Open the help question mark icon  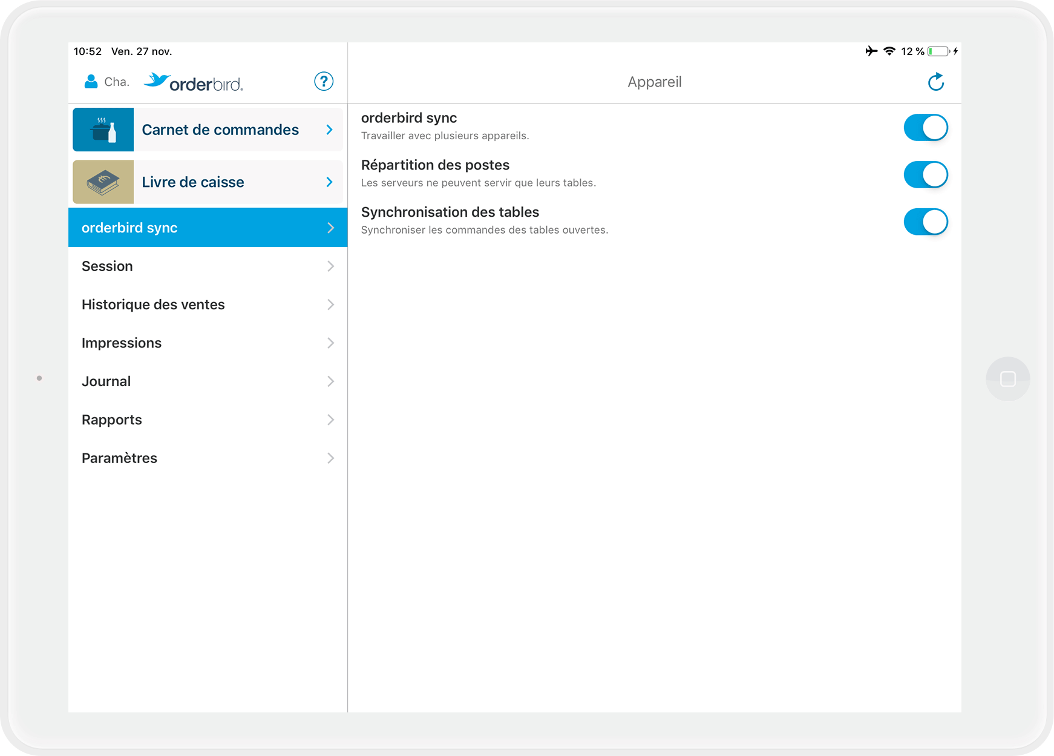coord(324,81)
